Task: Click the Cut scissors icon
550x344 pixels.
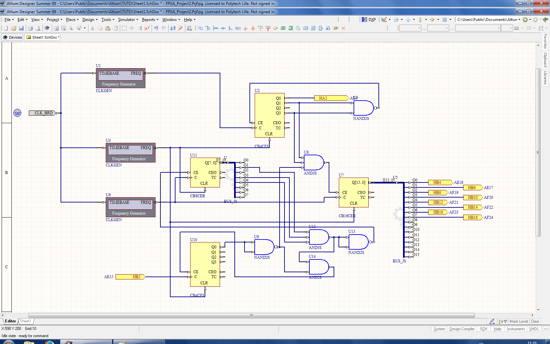Action: [93, 29]
